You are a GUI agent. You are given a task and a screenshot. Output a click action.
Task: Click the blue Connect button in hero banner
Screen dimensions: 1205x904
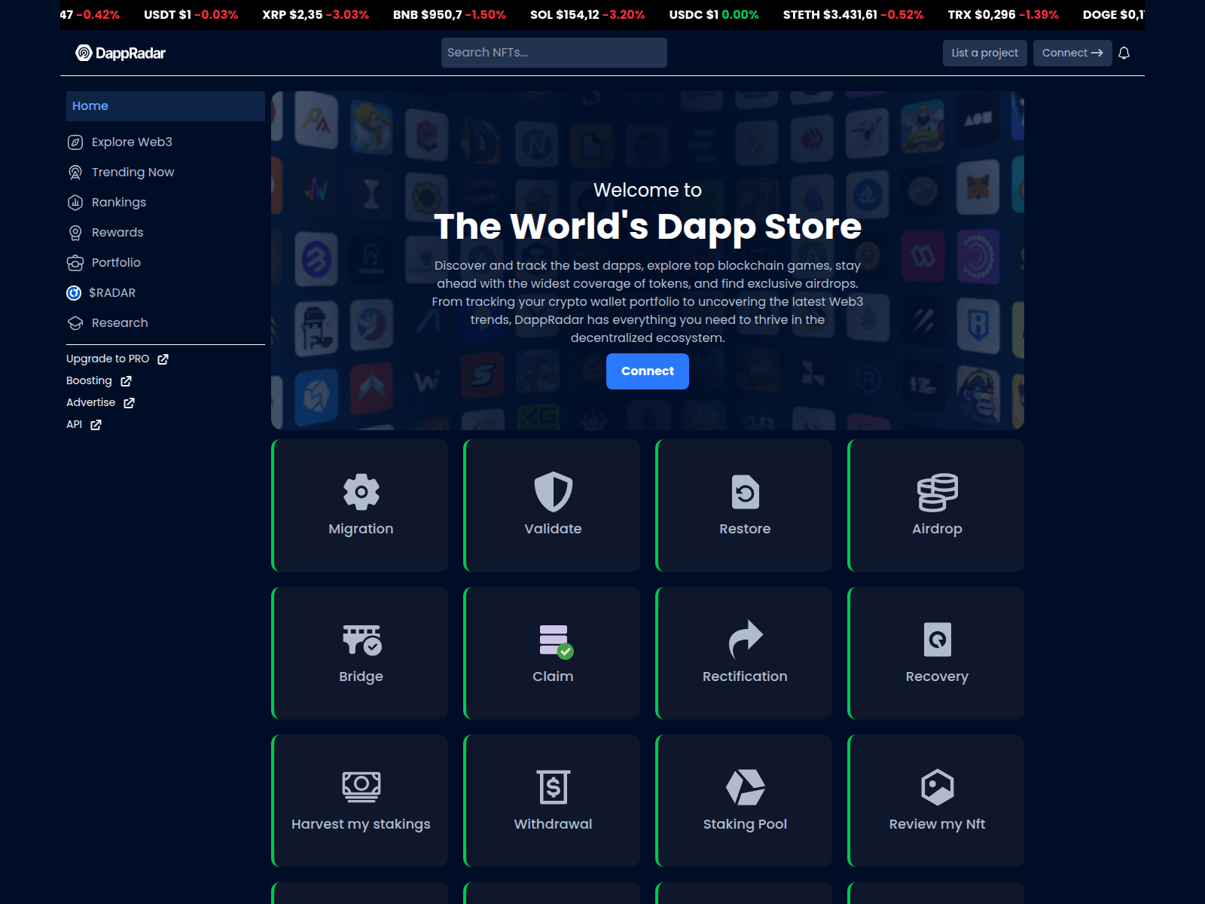pyautogui.click(x=648, y=371)
